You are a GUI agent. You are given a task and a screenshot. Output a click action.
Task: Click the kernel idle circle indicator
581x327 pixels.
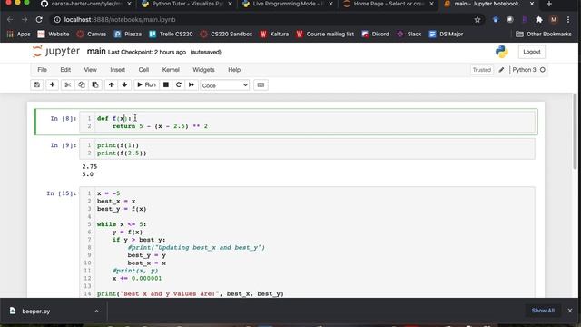[543, 70]
